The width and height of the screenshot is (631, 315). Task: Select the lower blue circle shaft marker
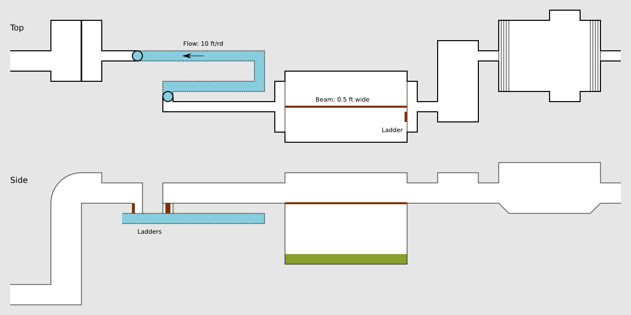[x=168, y=97]
